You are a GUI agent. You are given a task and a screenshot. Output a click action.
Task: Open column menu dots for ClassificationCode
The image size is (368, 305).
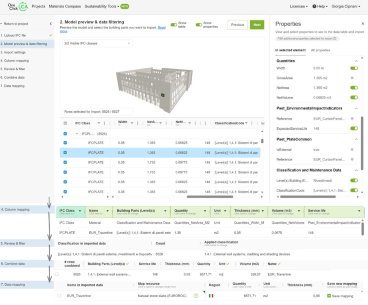pos(252,123)
